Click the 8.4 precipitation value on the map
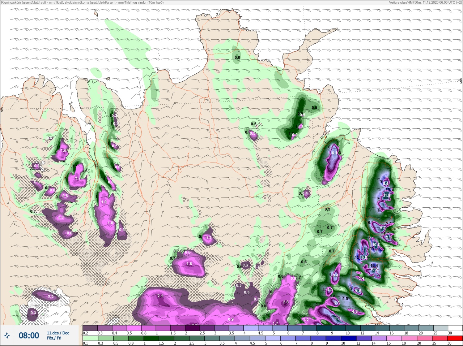Viewport: 463px width, 346px height. [x=386, y=183]
